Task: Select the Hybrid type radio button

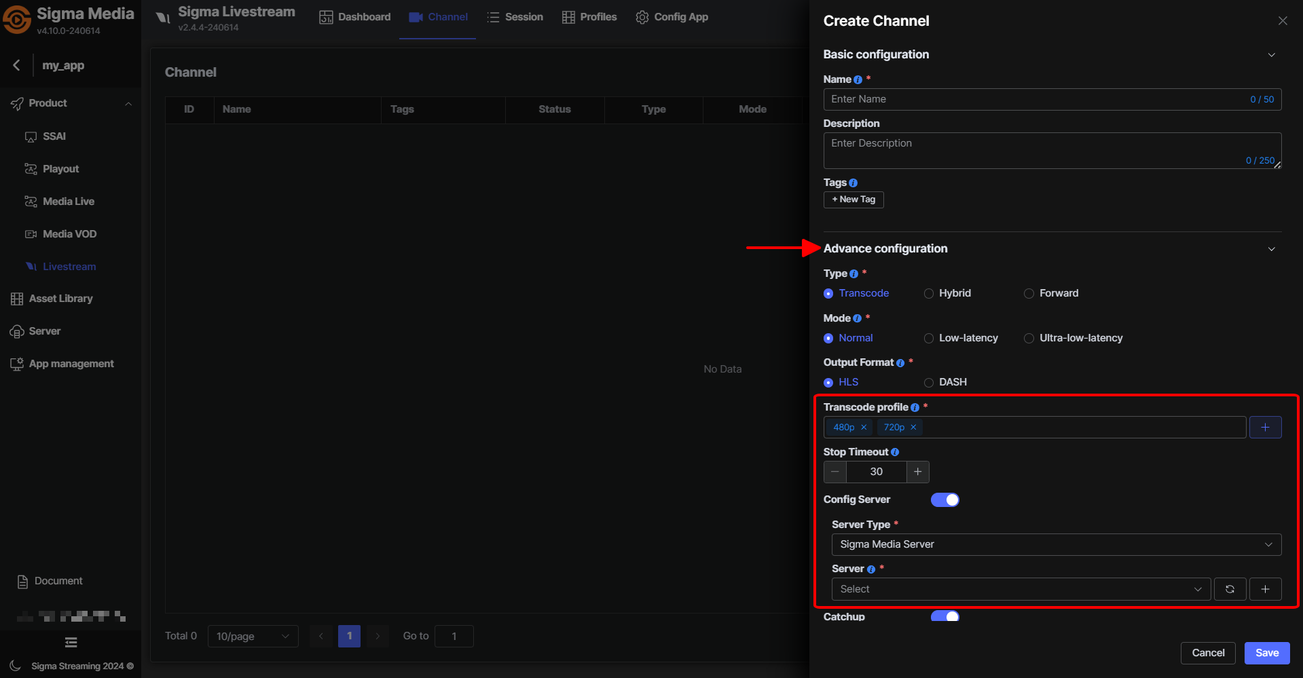Action: click(929, 294)
